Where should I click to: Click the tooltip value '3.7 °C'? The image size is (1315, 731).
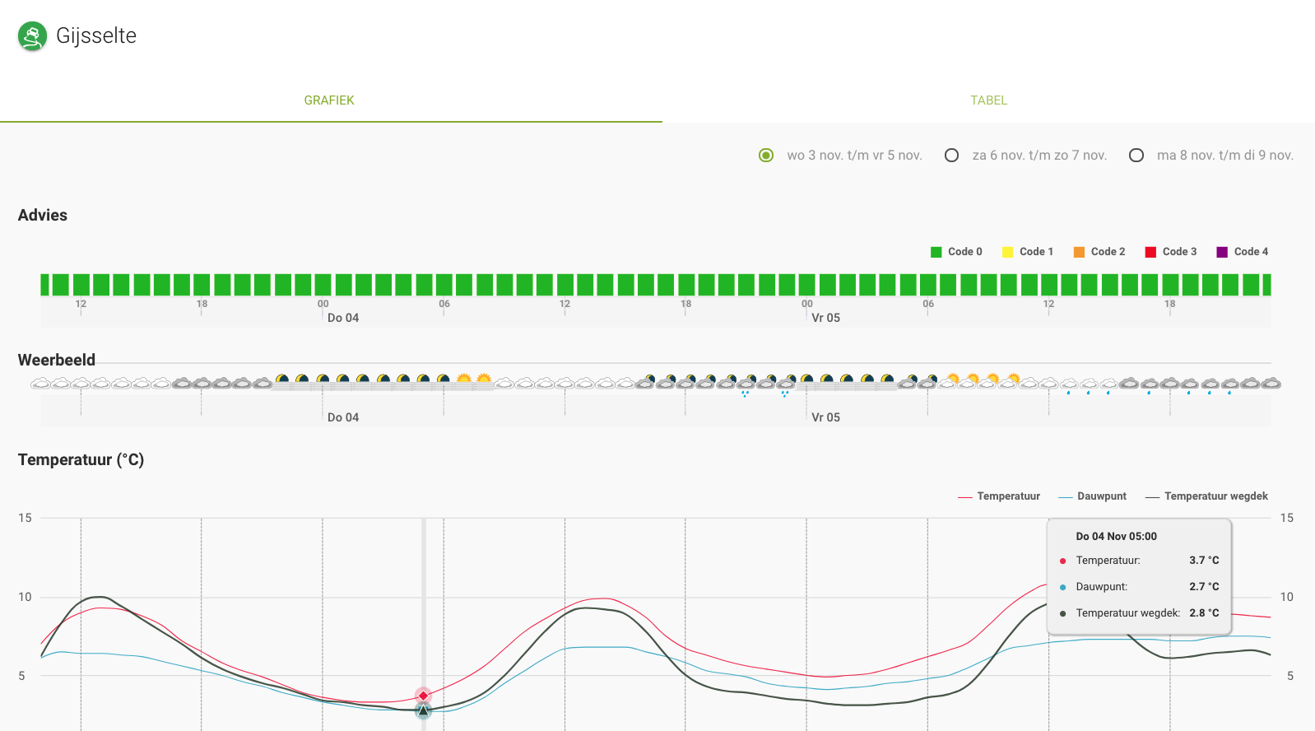click(1204, 561)
